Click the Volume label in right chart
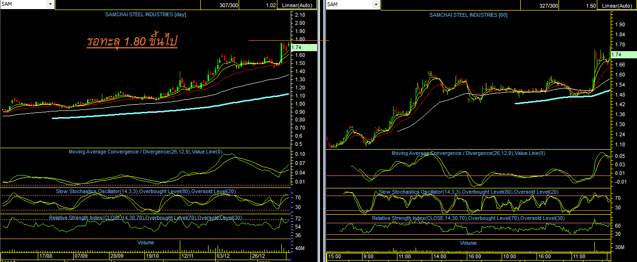 (x=468, y=243)
